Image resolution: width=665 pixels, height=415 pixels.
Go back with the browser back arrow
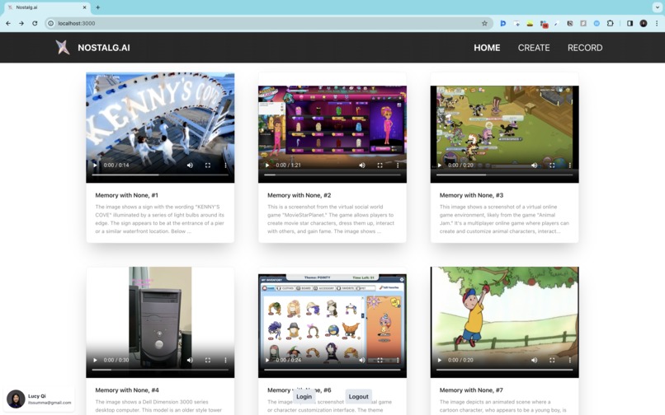pos(8,23)
